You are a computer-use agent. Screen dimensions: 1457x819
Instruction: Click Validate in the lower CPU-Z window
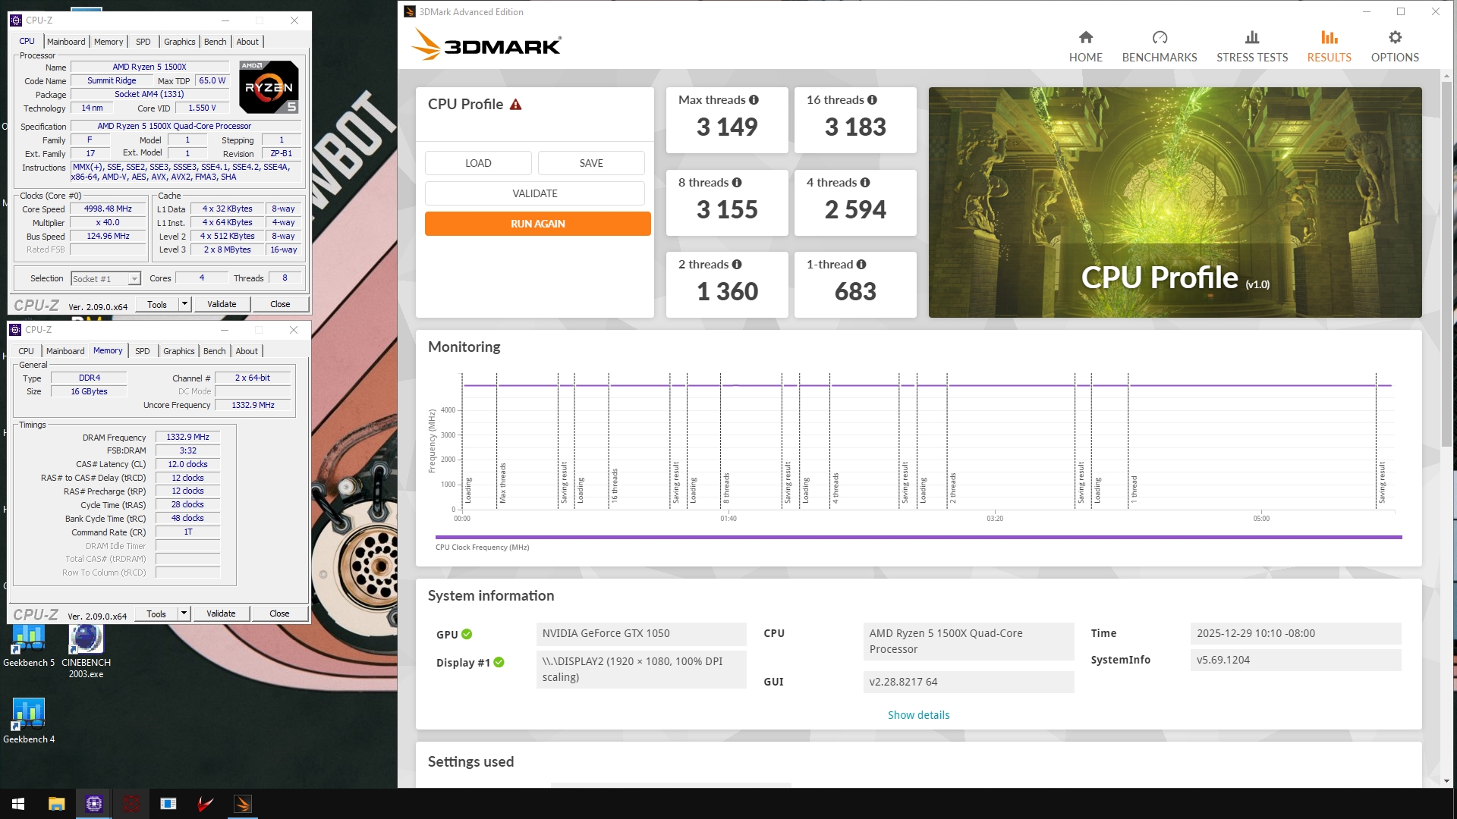(221, 613)
